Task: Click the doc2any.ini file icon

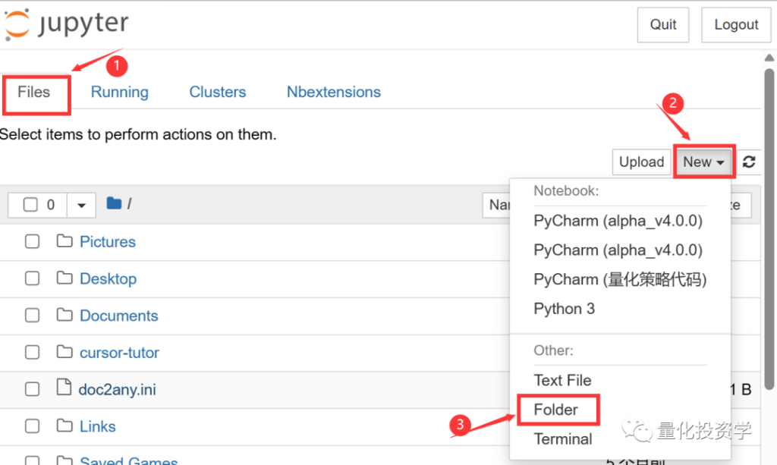Action: (64, 388)
